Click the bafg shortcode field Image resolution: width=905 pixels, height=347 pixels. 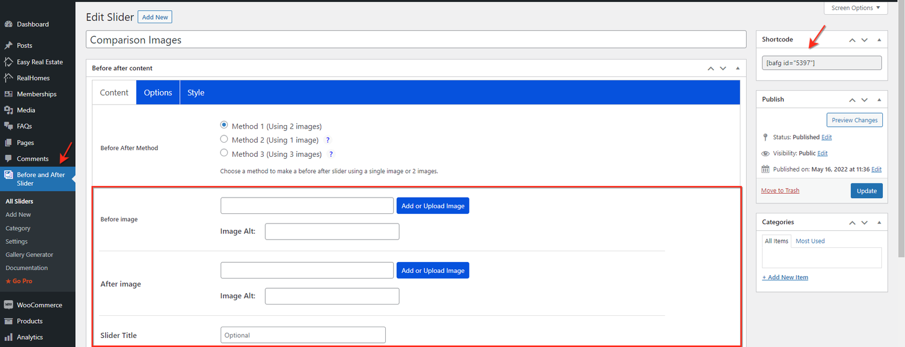click(822, 63)
